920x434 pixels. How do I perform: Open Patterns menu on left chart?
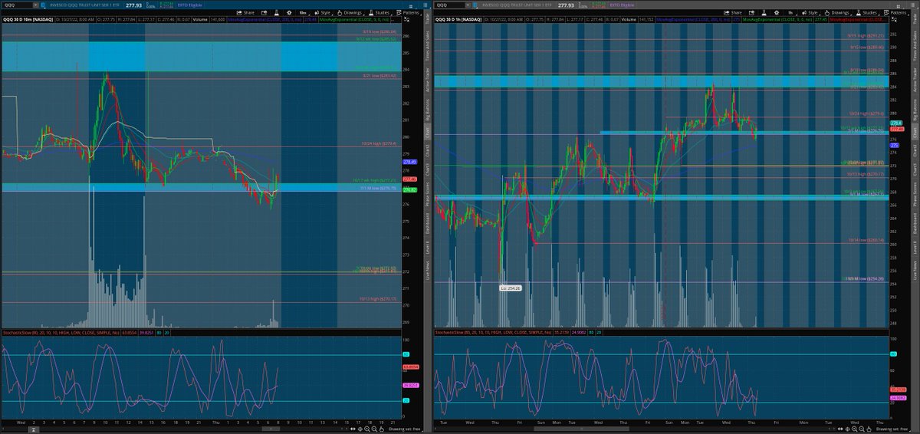point(409,12)
